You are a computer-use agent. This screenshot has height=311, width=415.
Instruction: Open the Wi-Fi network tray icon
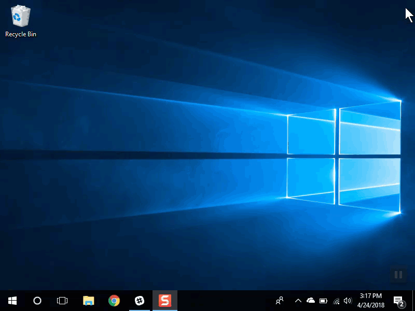(x=336, y=301)
